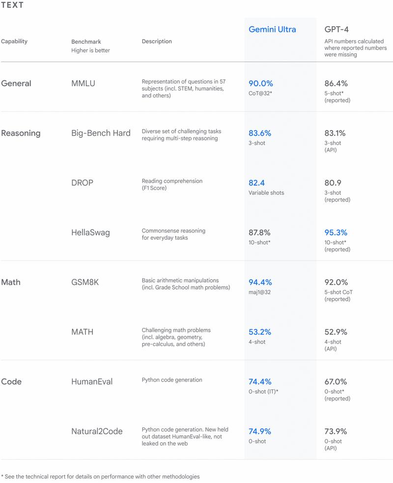Click the TEXT section heading

click(x=12, y=5)
